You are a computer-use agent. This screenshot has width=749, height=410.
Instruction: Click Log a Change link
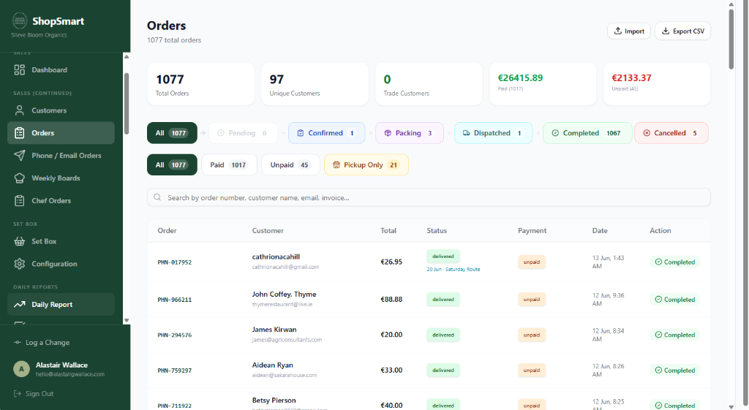point(42,342)
